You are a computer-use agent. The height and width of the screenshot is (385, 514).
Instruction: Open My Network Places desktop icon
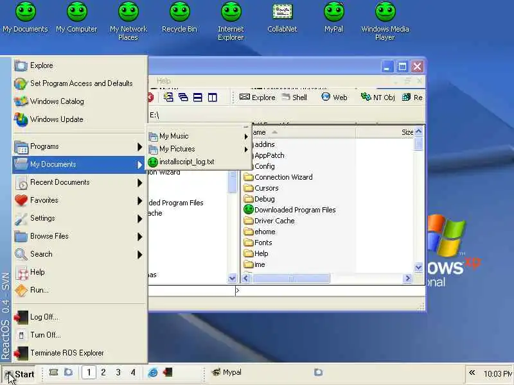coord(128,21)
